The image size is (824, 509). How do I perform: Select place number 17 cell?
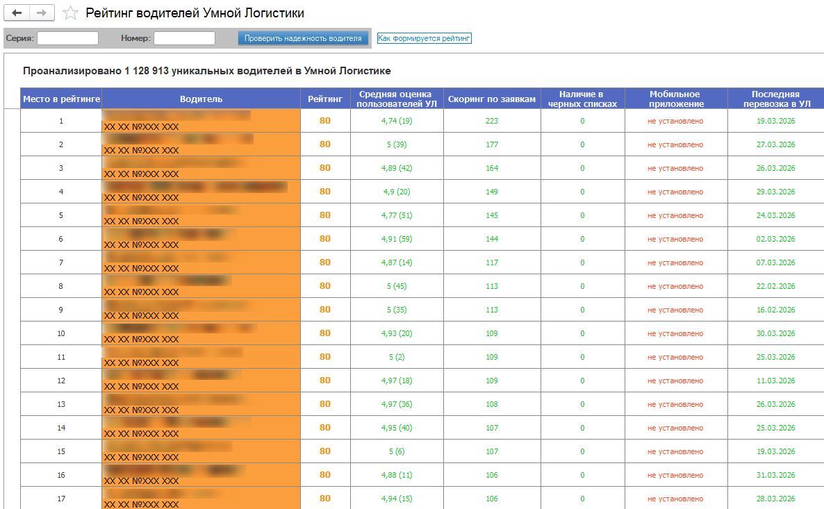point(61,499)
